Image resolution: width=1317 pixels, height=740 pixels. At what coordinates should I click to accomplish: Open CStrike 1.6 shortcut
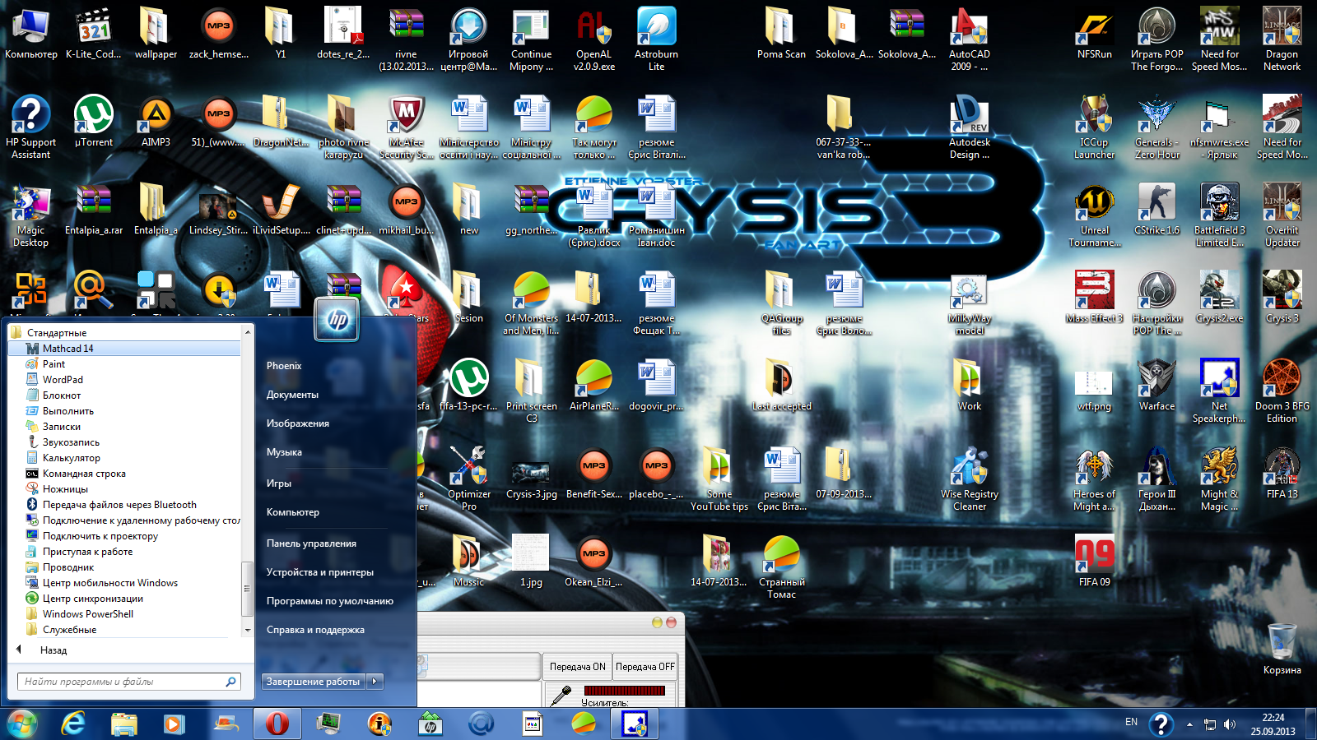coord(1157,209)
